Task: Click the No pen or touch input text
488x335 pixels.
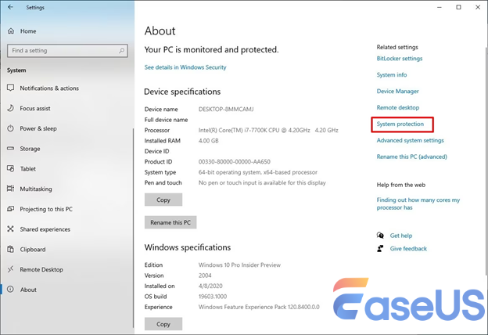Action: [262, 182]
